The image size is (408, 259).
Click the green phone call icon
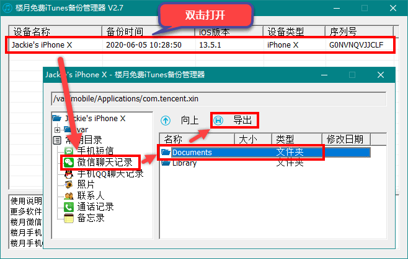click(69, 207)
